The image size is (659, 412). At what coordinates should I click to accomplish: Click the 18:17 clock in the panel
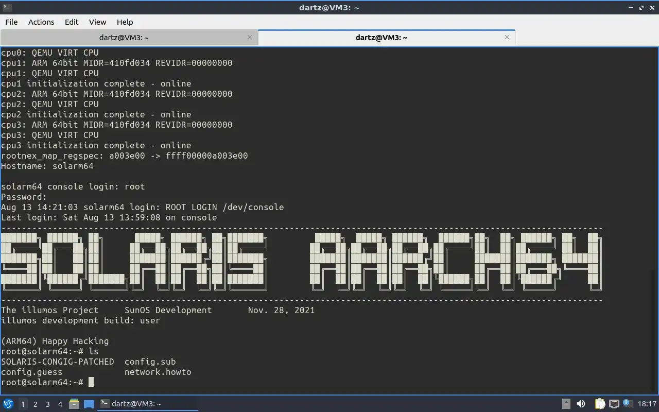tap(647, 404)
